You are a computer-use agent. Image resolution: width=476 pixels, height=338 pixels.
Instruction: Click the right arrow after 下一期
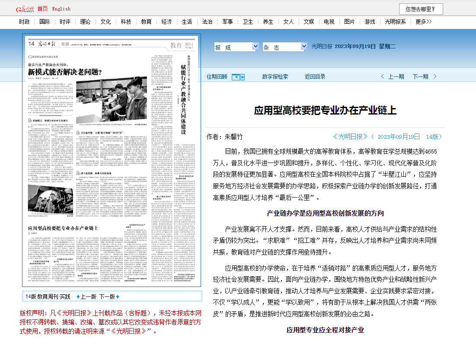pos(435,77)
